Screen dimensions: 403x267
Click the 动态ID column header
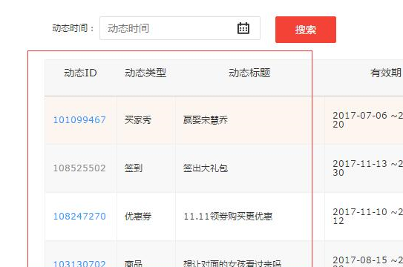tap(80, 73)
